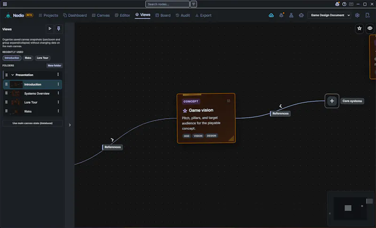Select the recently used Lore Tour chip
Image resolution: width=376 pixels, height=228 pixels.
pos(42,58)
